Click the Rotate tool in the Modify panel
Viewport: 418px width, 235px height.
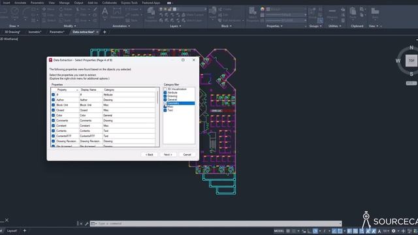click(65, 9)
